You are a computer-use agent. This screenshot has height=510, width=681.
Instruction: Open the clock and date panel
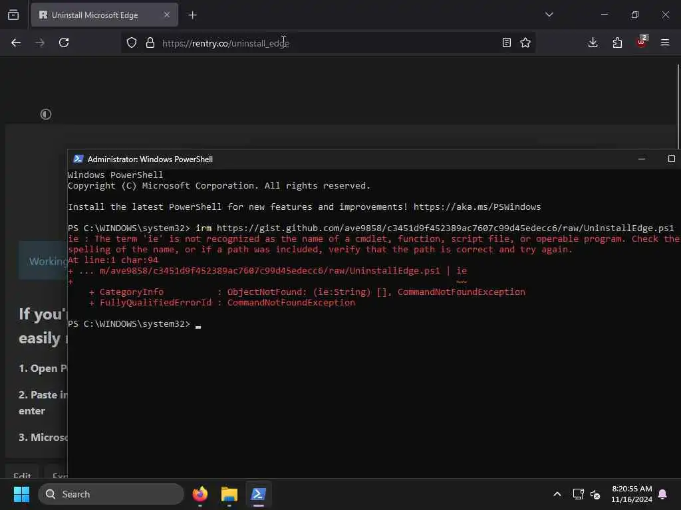pyautogui.click(x=632, y=494)
